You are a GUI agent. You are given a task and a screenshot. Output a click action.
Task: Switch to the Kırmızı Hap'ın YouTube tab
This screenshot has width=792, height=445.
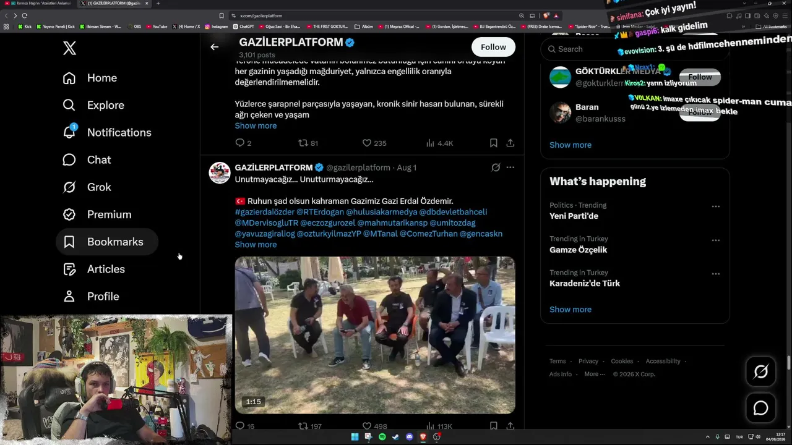point(38,4)
